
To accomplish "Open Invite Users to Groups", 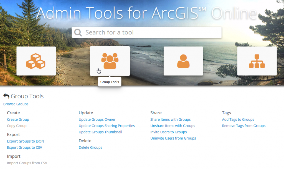I will tap(168, 132).
